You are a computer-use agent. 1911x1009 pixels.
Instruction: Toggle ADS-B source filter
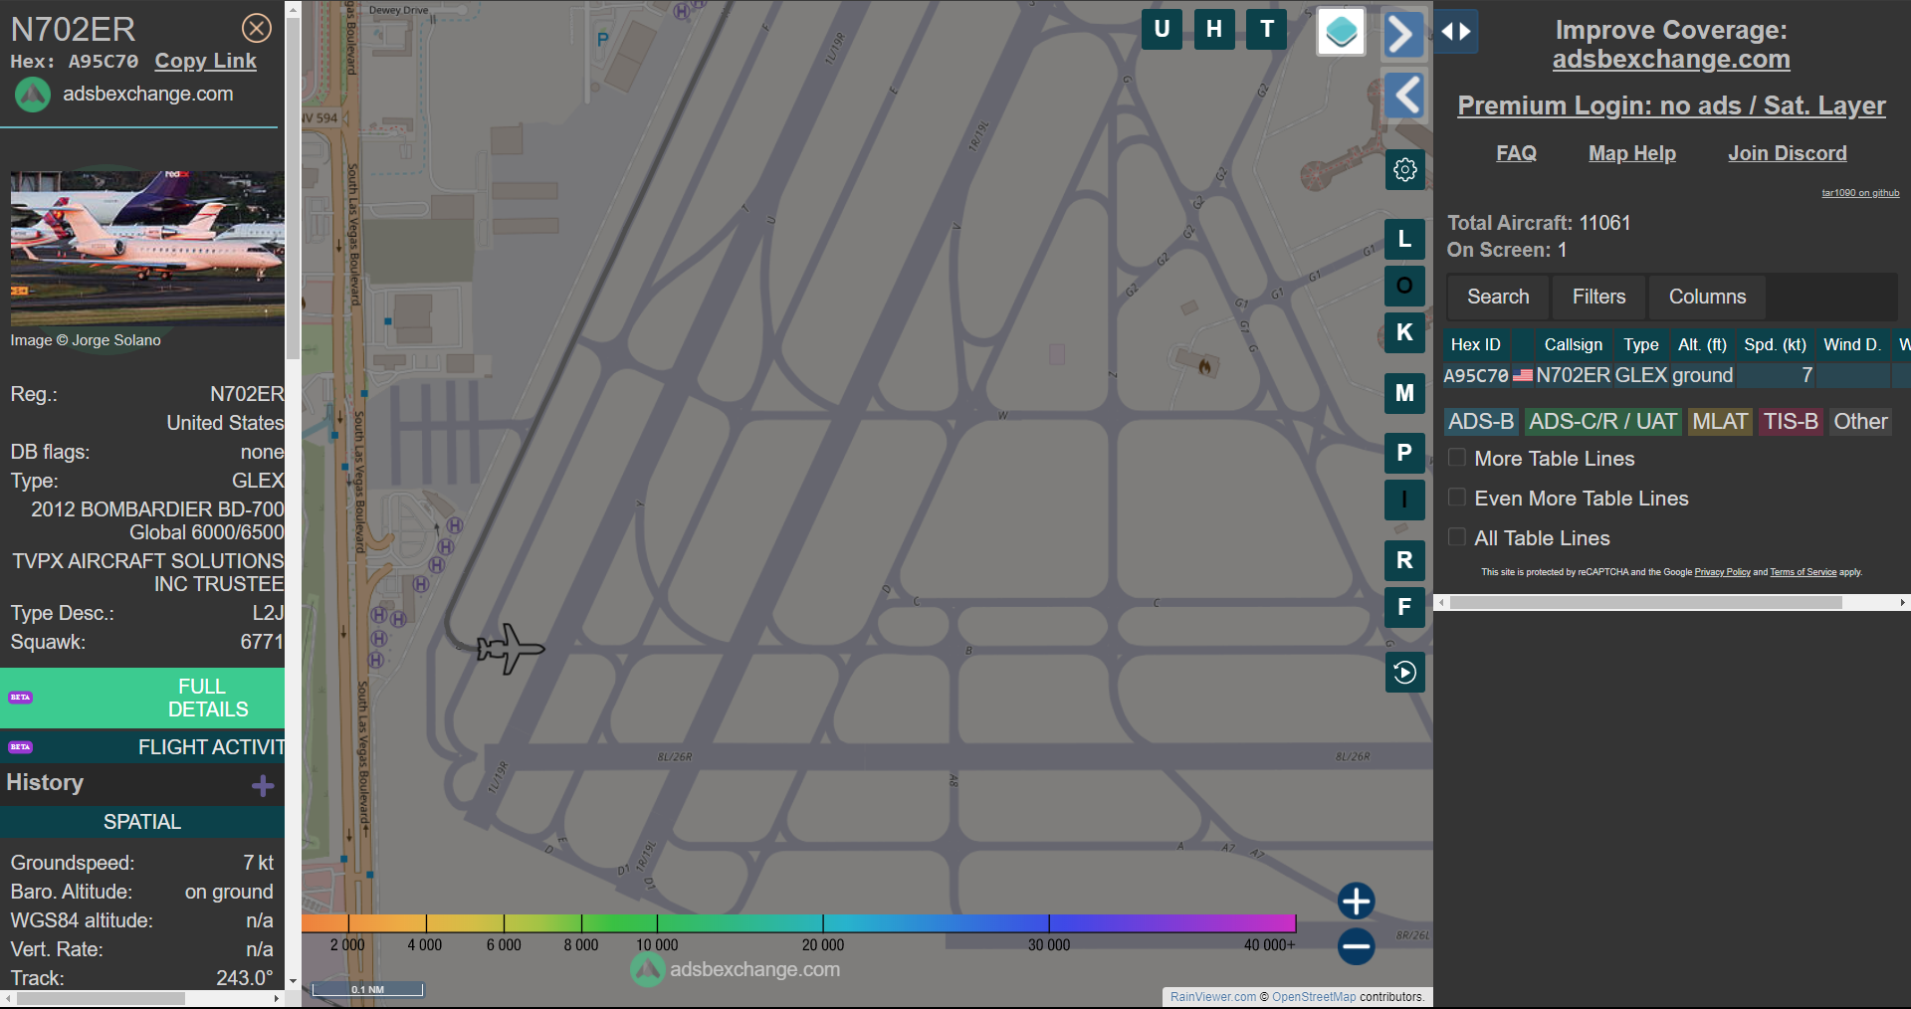click(x=1481, y=422)
